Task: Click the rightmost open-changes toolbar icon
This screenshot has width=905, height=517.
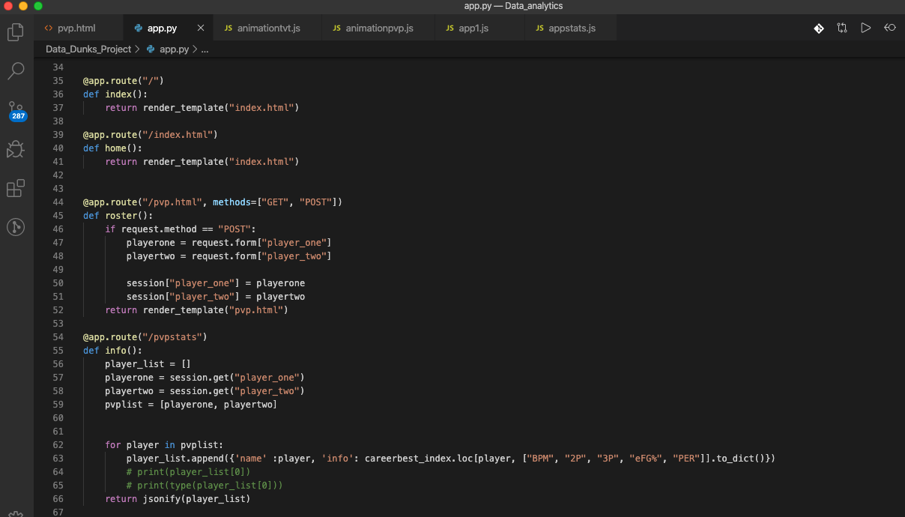Action: tap(890, 28)
